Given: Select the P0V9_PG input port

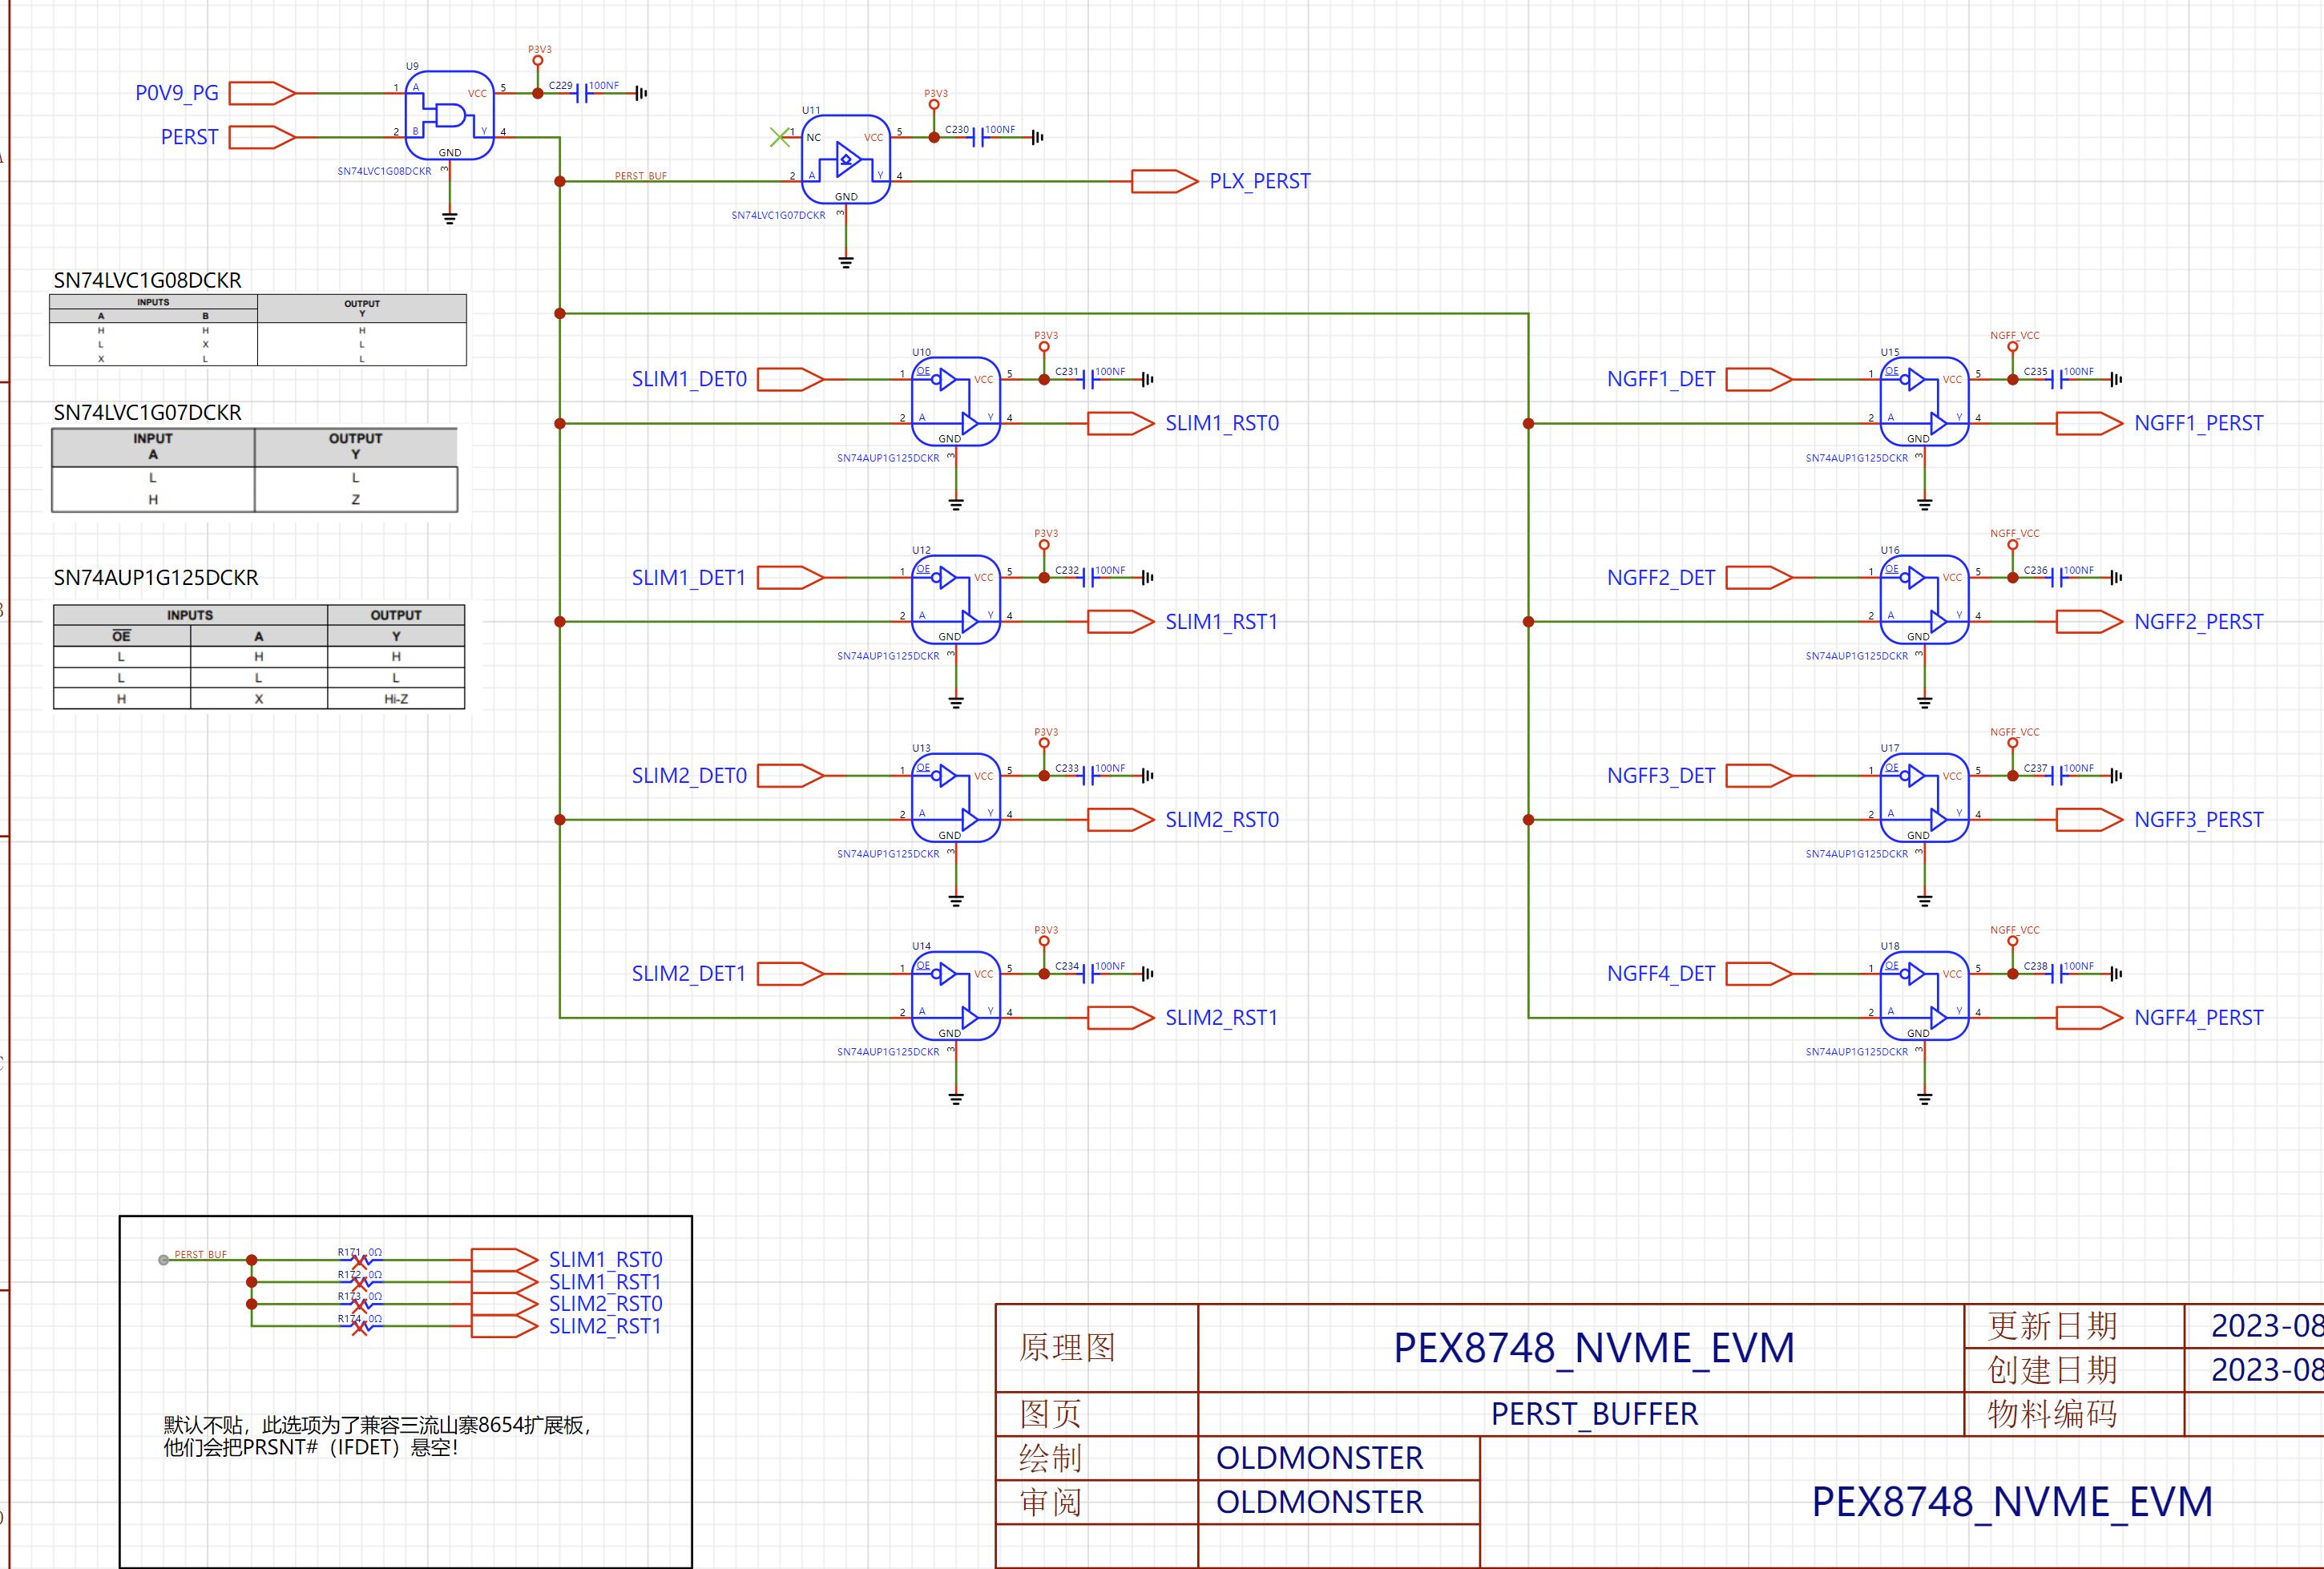Looking at the screenshot, I should tap(262, 93).
